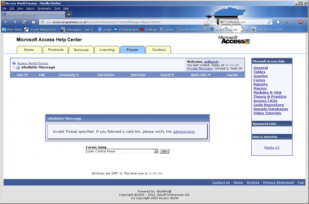Open the TFS bookmark
The image size is (309, 204).
(x=245, y=30)
